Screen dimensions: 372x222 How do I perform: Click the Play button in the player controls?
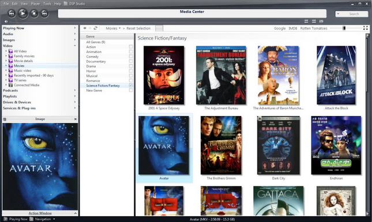click(x=22, y=13)
